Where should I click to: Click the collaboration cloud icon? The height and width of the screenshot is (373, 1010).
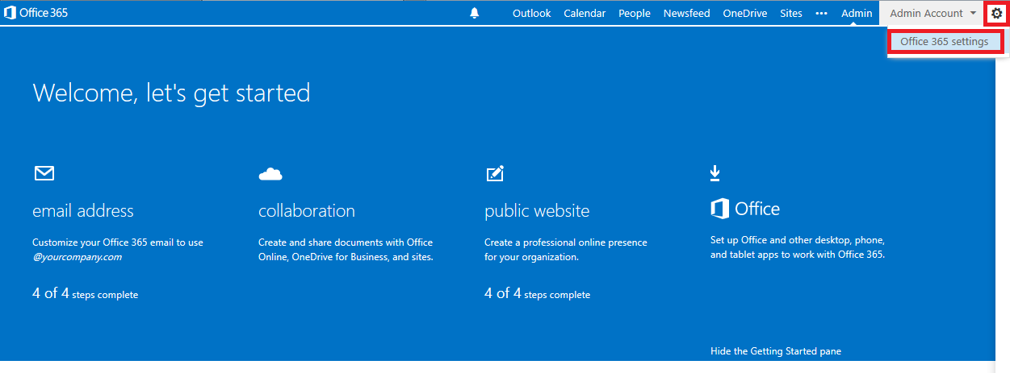270,173
